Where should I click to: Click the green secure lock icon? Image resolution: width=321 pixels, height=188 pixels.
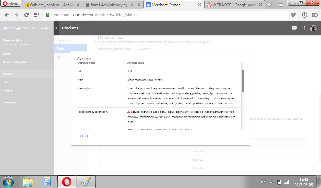coord(47,15)
